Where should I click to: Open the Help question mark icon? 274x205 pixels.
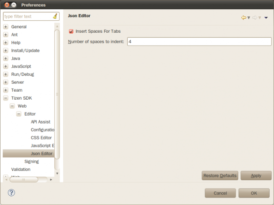click(11, 193)
